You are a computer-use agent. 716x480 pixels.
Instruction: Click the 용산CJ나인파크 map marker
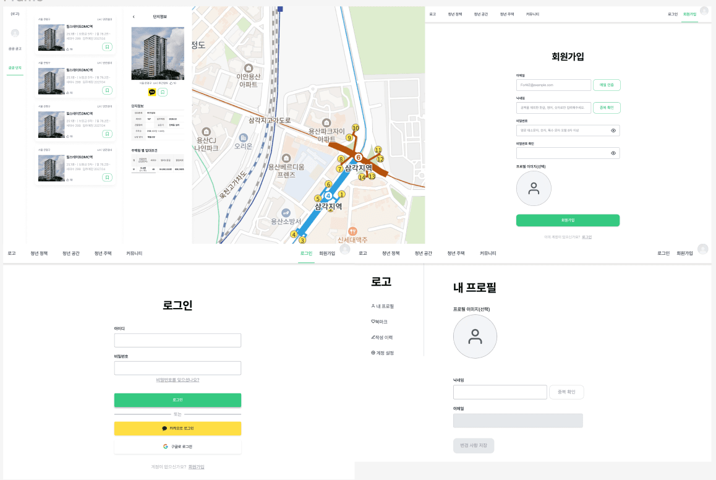click(206, 132)
